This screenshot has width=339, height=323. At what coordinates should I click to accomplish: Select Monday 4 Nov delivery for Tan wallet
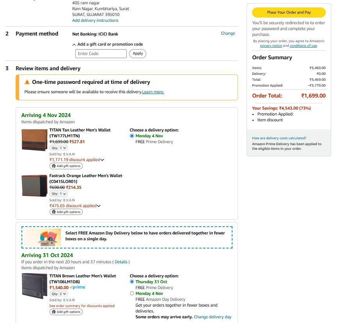point(132,136)
